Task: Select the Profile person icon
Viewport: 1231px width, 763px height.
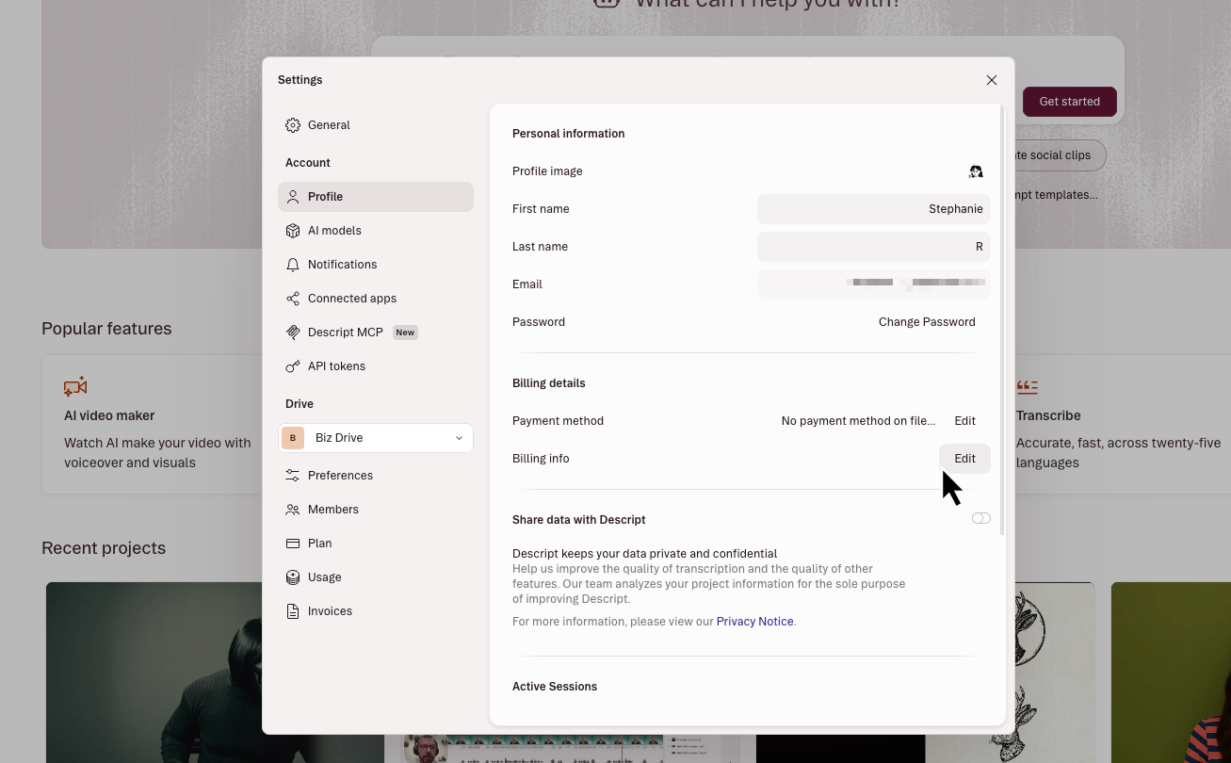Action: tap(293, 197)
